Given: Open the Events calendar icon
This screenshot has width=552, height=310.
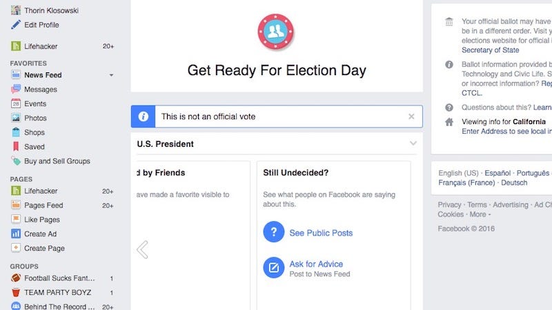Looking at the screenshot, I should pos(16,104).
